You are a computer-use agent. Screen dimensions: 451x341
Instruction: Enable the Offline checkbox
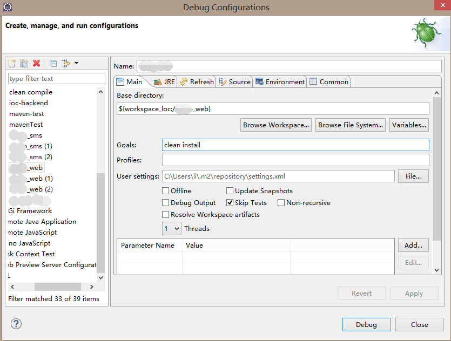point(165,191)
